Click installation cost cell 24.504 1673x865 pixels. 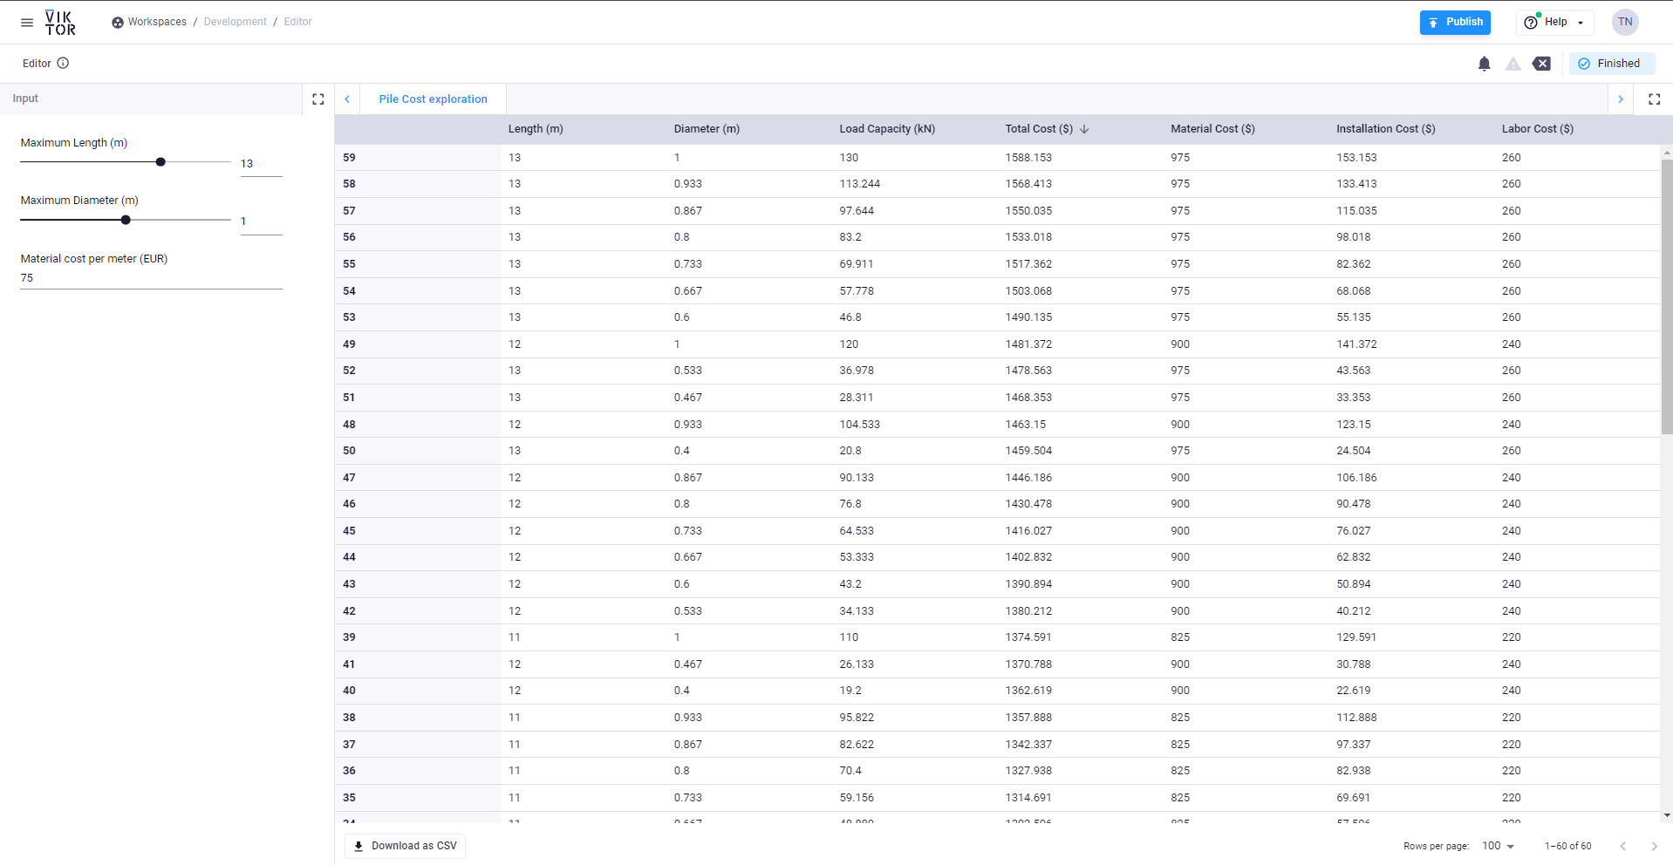pos(1353,451)
